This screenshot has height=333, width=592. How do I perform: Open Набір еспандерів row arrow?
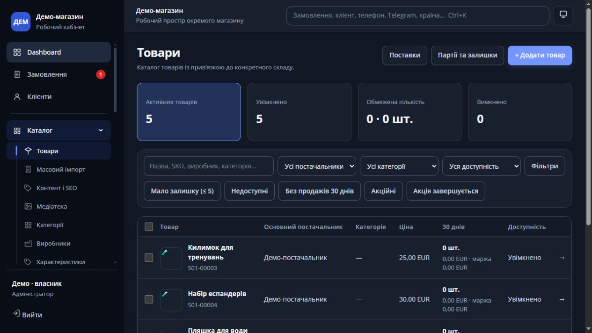(562, 299)
